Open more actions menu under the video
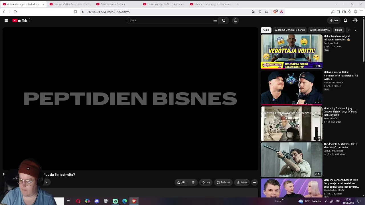365x205 pixels. 254,183
